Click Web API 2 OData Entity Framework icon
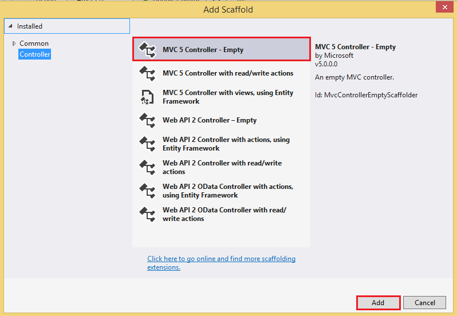 pos(148,191)
